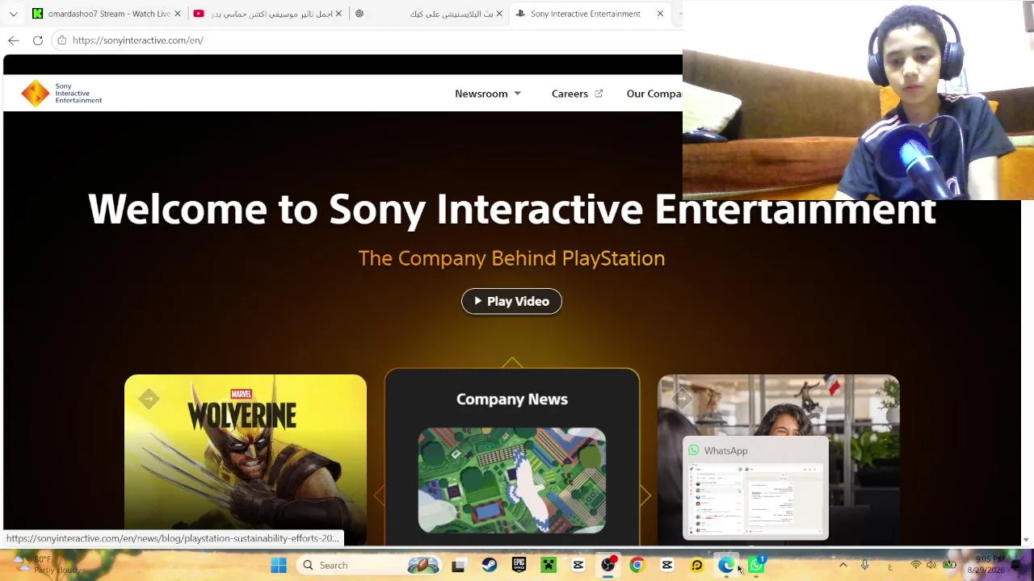Close the omardashoo7 Stream tab
The image size is (1034, 581).
[178, 14]
